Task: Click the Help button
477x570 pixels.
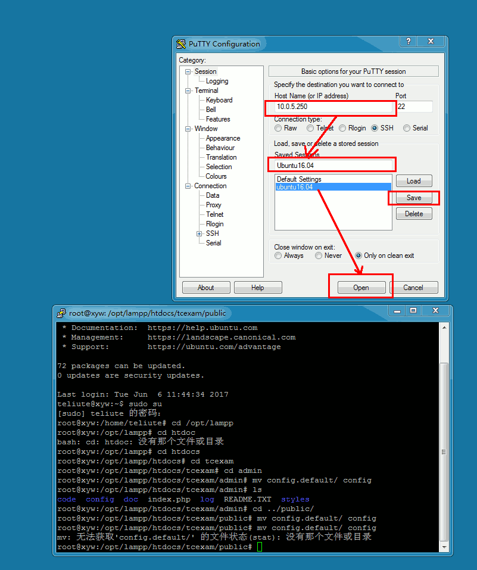Action: 258,288
